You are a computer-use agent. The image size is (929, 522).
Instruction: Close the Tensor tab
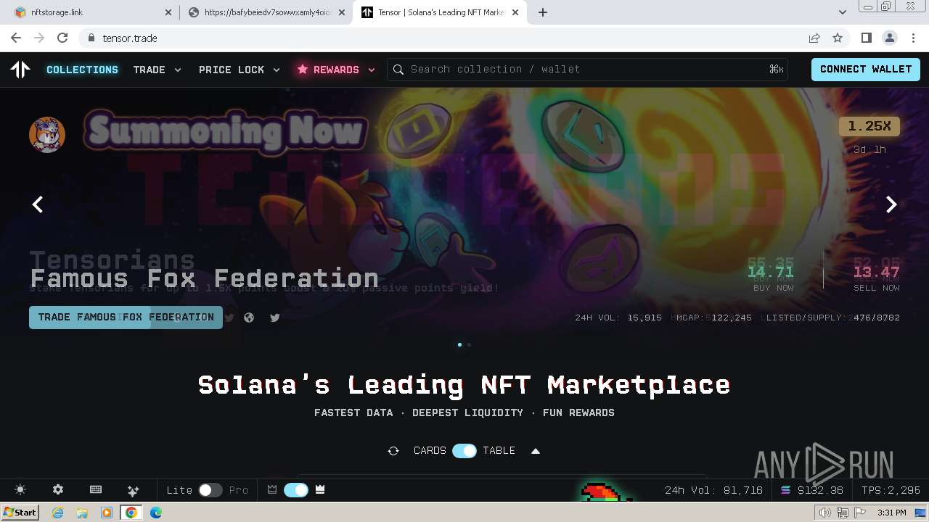point(515,12)
